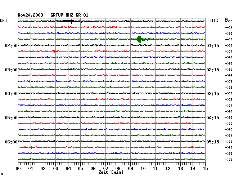Select the DC offset value -367
The height and width of the screenshot is (178, 234).
click(x=229, y=106)
